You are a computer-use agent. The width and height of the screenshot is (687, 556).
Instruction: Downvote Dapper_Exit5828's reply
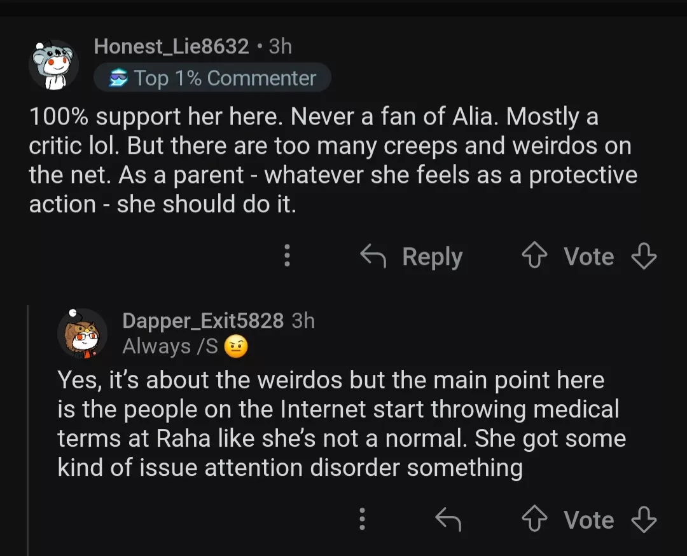click(x=643, y=520)
